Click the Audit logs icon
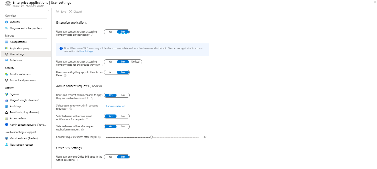Screen dimensions: 377x169 tap(7, 106)
